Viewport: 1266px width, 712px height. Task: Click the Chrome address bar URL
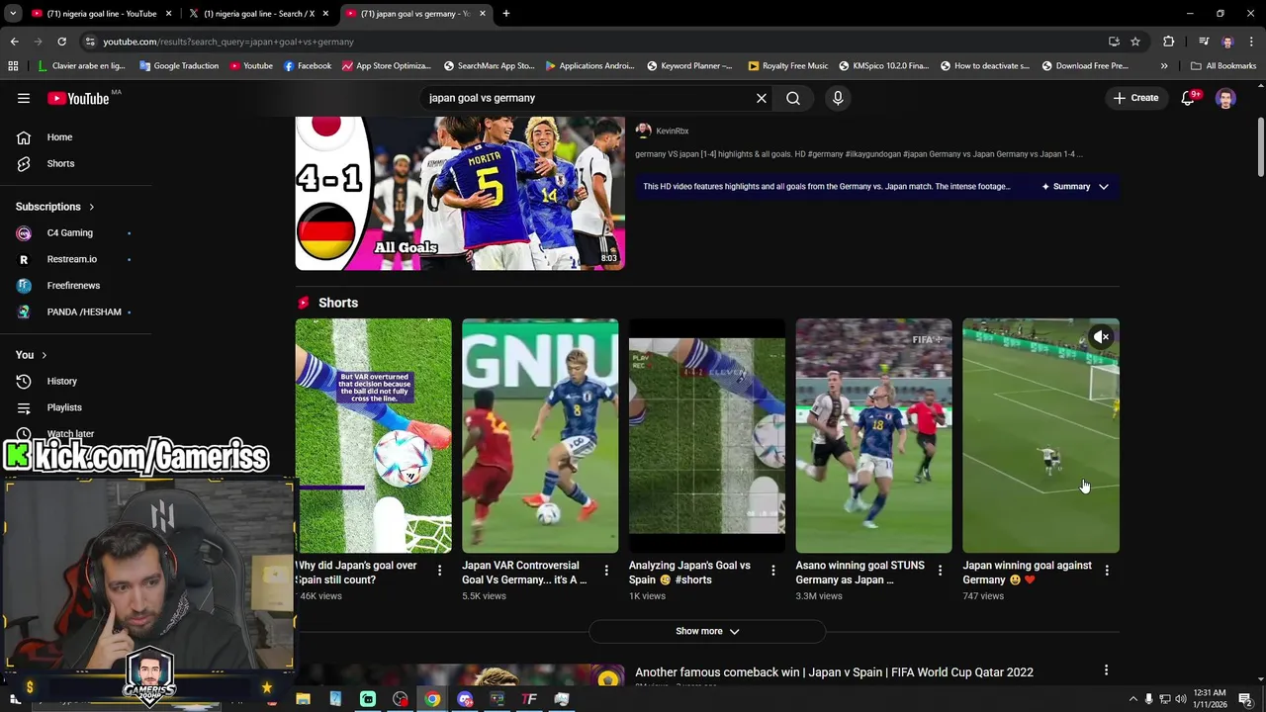coord(228,42)
